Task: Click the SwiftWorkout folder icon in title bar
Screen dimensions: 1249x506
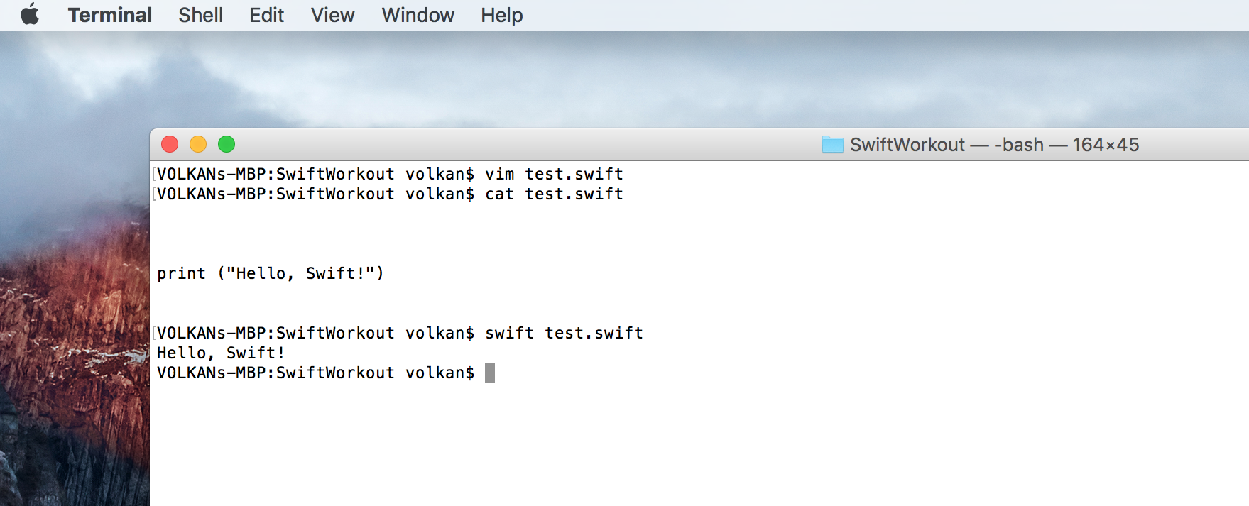Action: (832, 145)
